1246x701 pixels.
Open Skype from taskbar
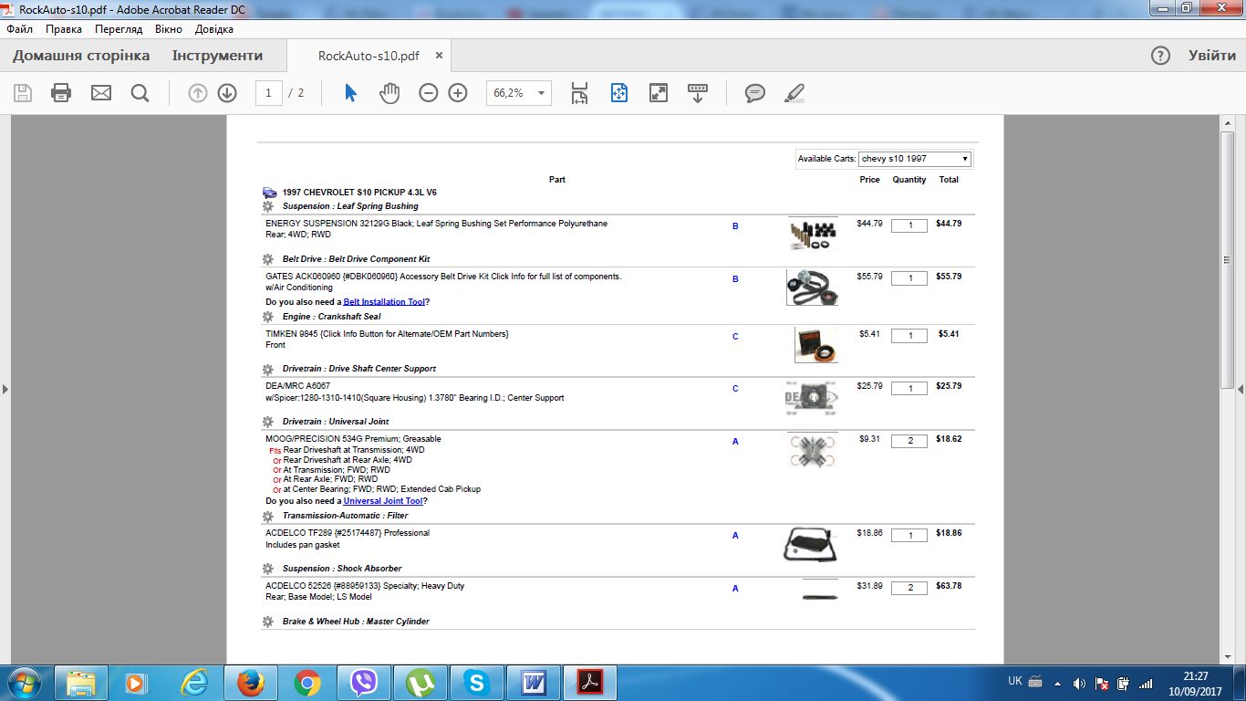(x=477, y=683)
